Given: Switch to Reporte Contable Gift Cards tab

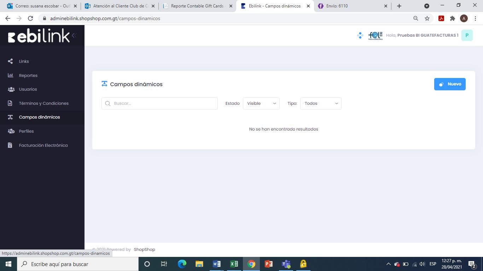Looking at the screenshot, I should click(x=198, y=6).
